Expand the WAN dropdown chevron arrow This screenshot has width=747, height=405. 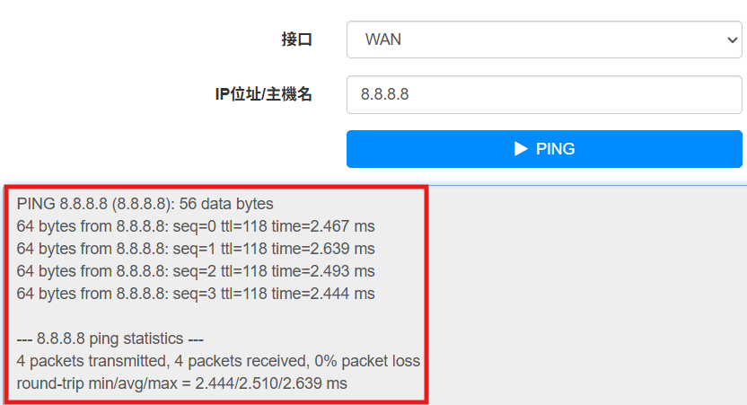[x=733, y=40]
